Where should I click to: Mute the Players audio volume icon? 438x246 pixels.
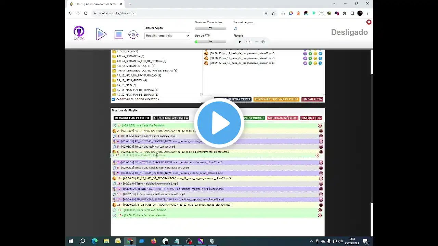pos(263,42)
